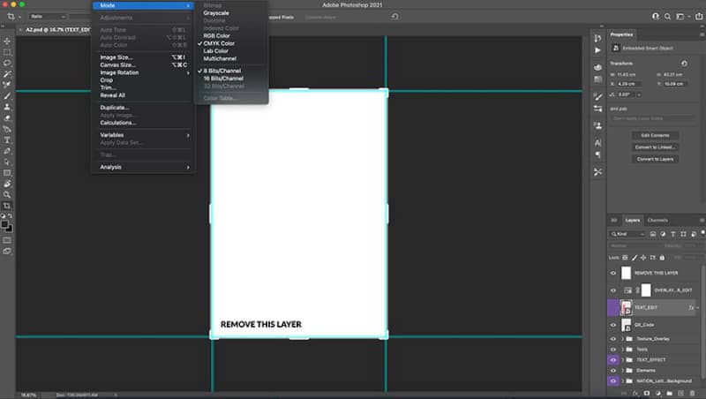Screen dimensions: 706x399
Task: Create a new group folder icon
Action: pos(670,393)
